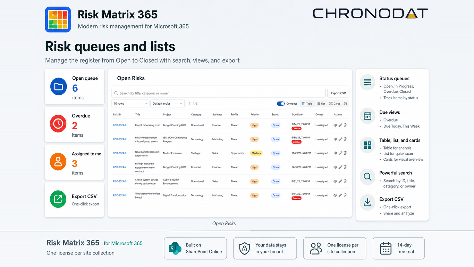Click the "Cyber Security Enhancement" project cell
The width and height of the screenshot is (474, 267).
point(171,181)
